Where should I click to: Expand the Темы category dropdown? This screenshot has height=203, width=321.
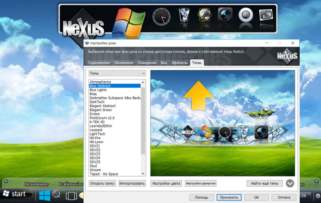pyautogui.click(x=117, y=73)
